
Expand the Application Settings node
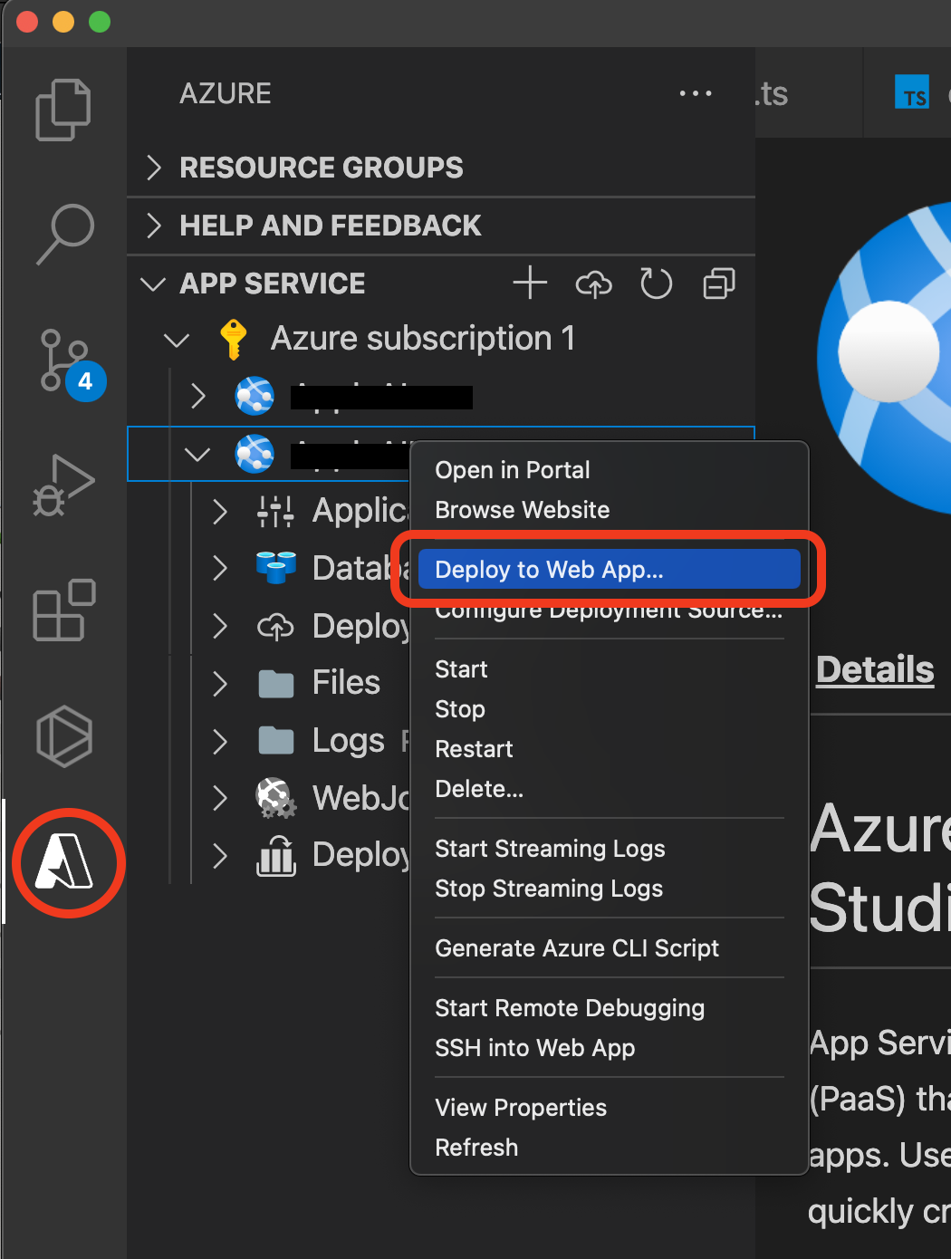pos(219,511)
